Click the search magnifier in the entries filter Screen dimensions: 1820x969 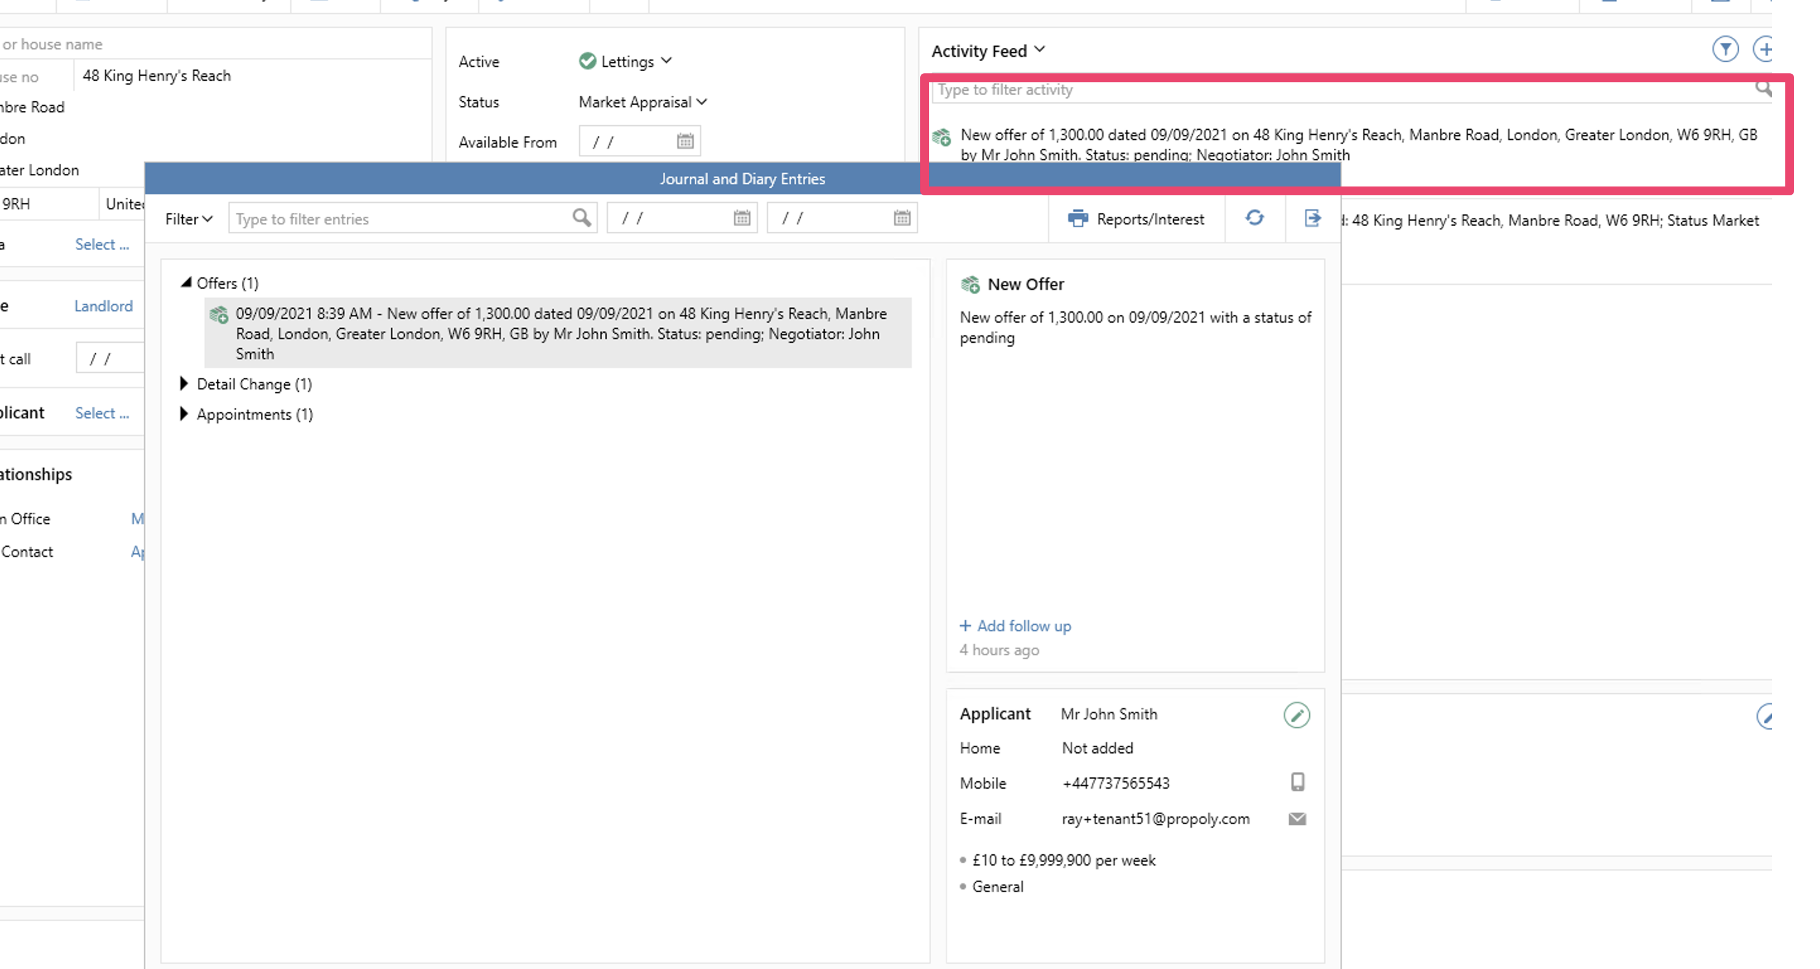581,218
